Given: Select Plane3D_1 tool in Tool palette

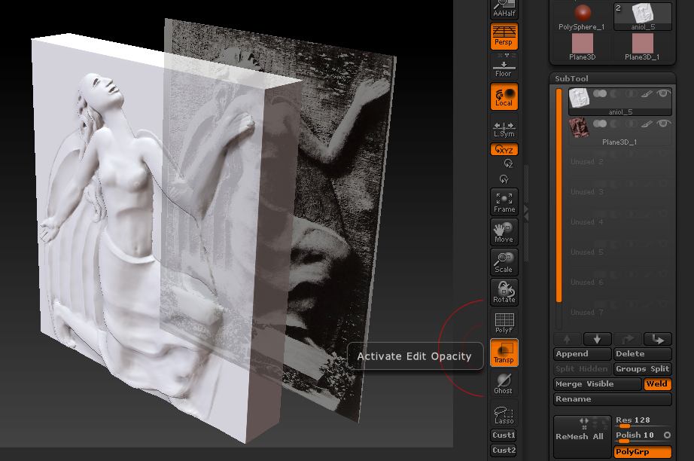Looking at the screenshot, I should 643,47.
